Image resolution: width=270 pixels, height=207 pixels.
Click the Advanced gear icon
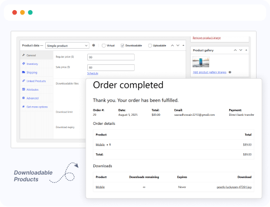click(x=23, y=98)
